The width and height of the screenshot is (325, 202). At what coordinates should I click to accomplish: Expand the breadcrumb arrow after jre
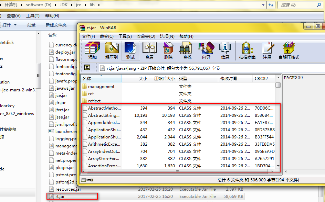[x=85, y=5]
